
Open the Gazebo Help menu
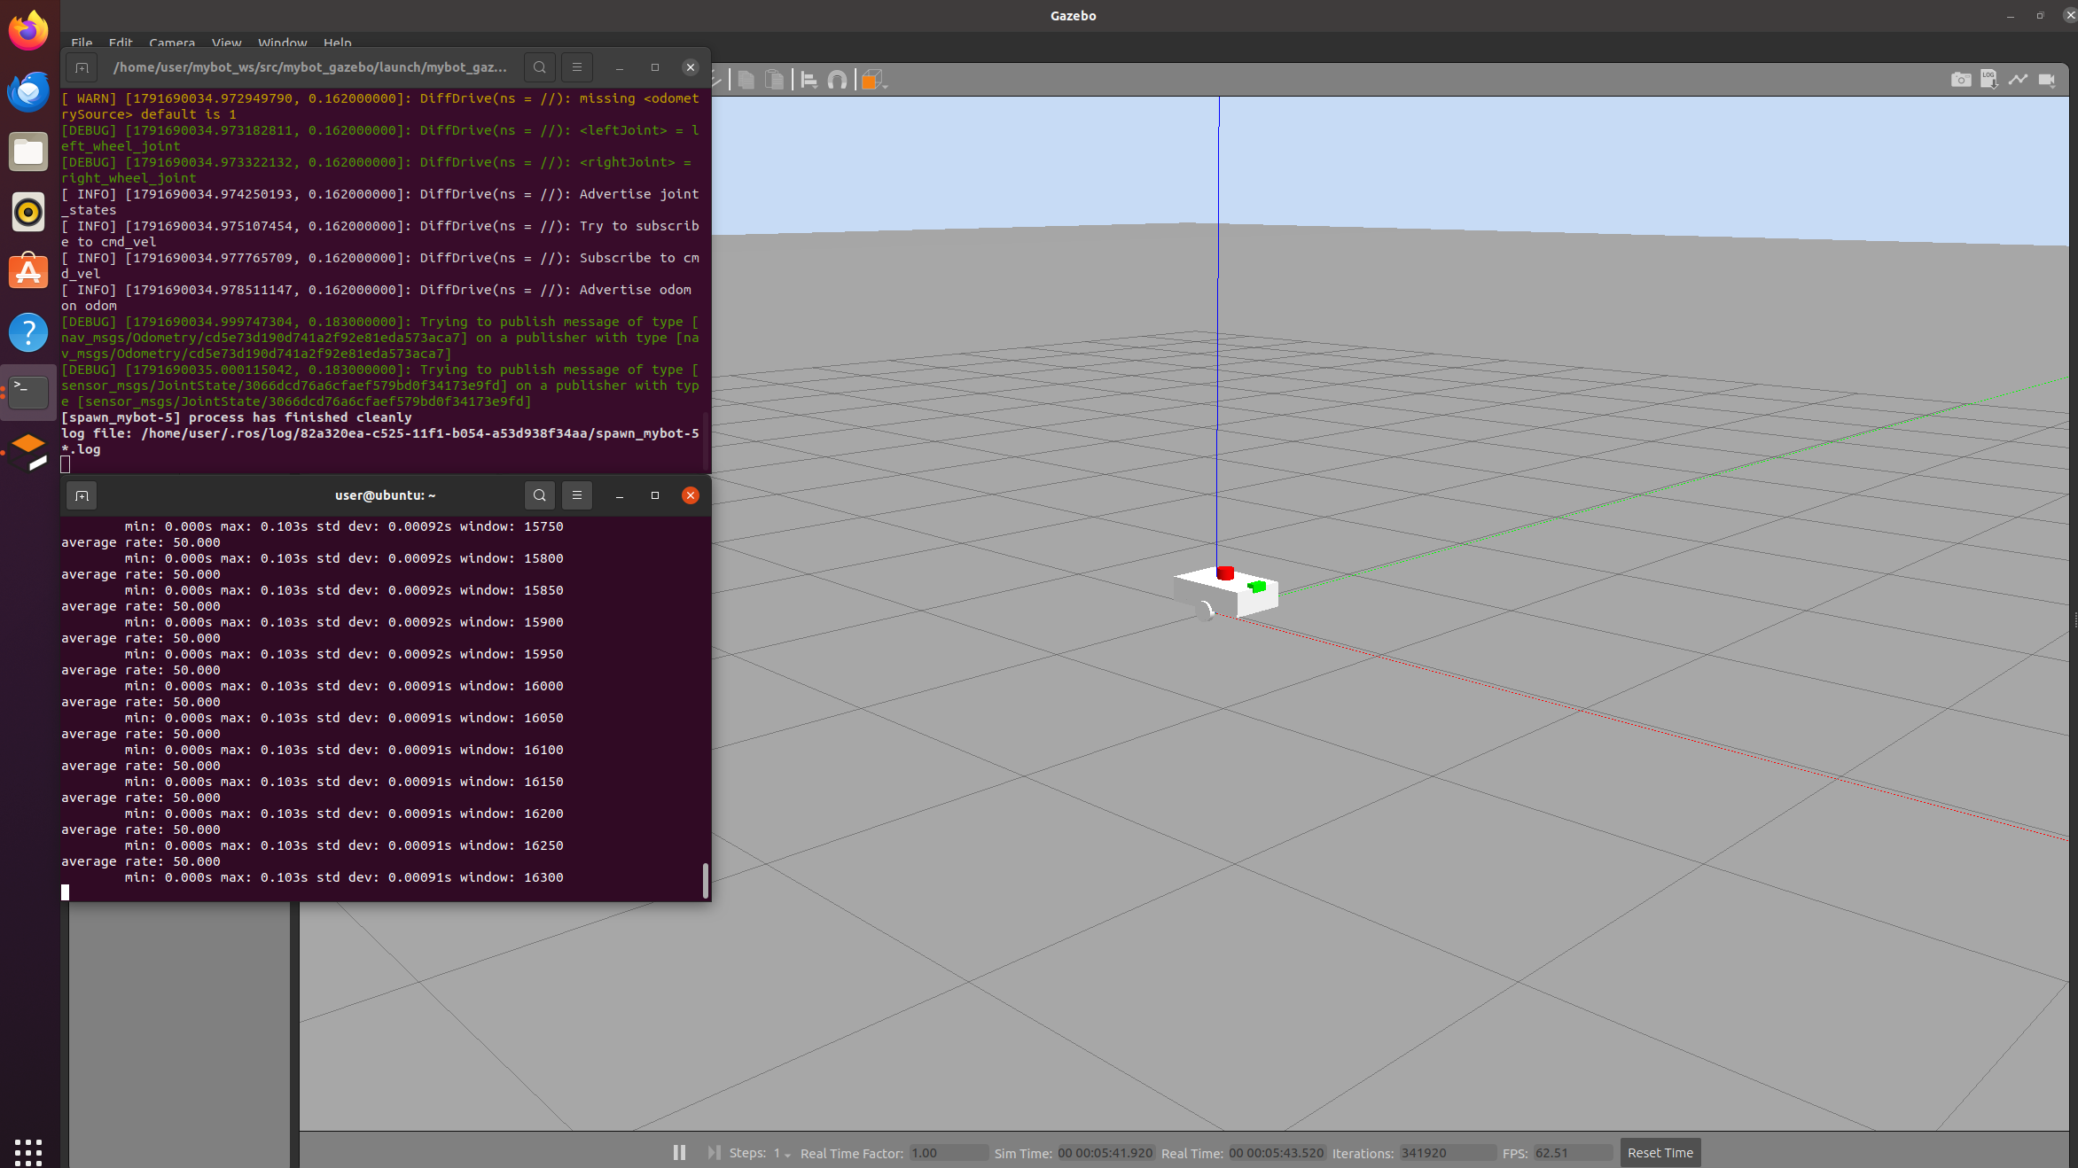tap(337, 42)
